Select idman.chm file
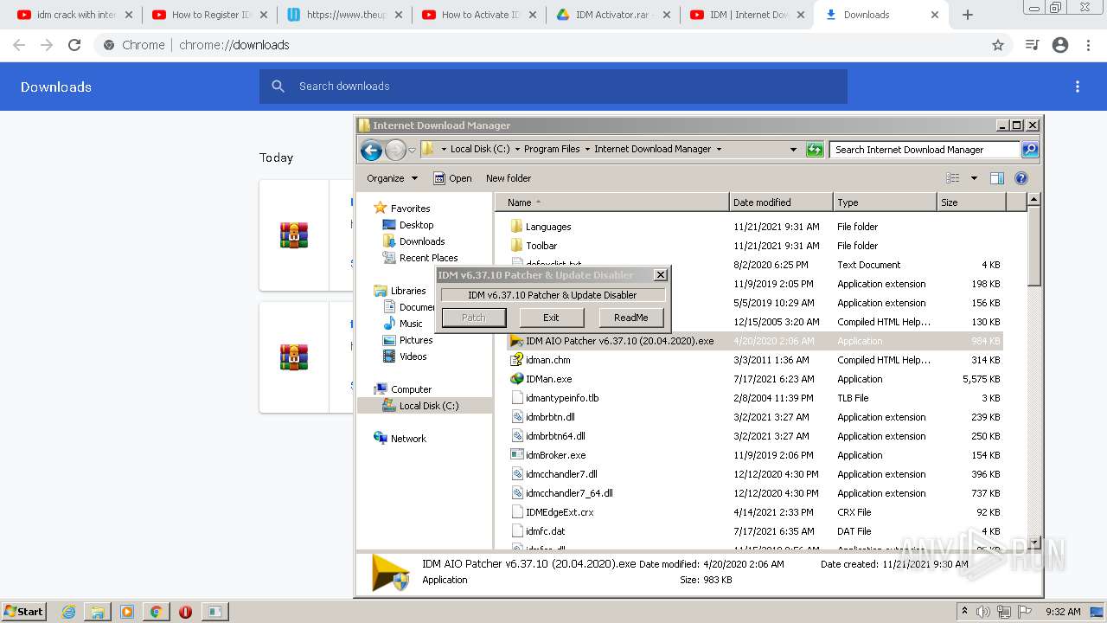 pyautogui.click(x=547, y=360)
